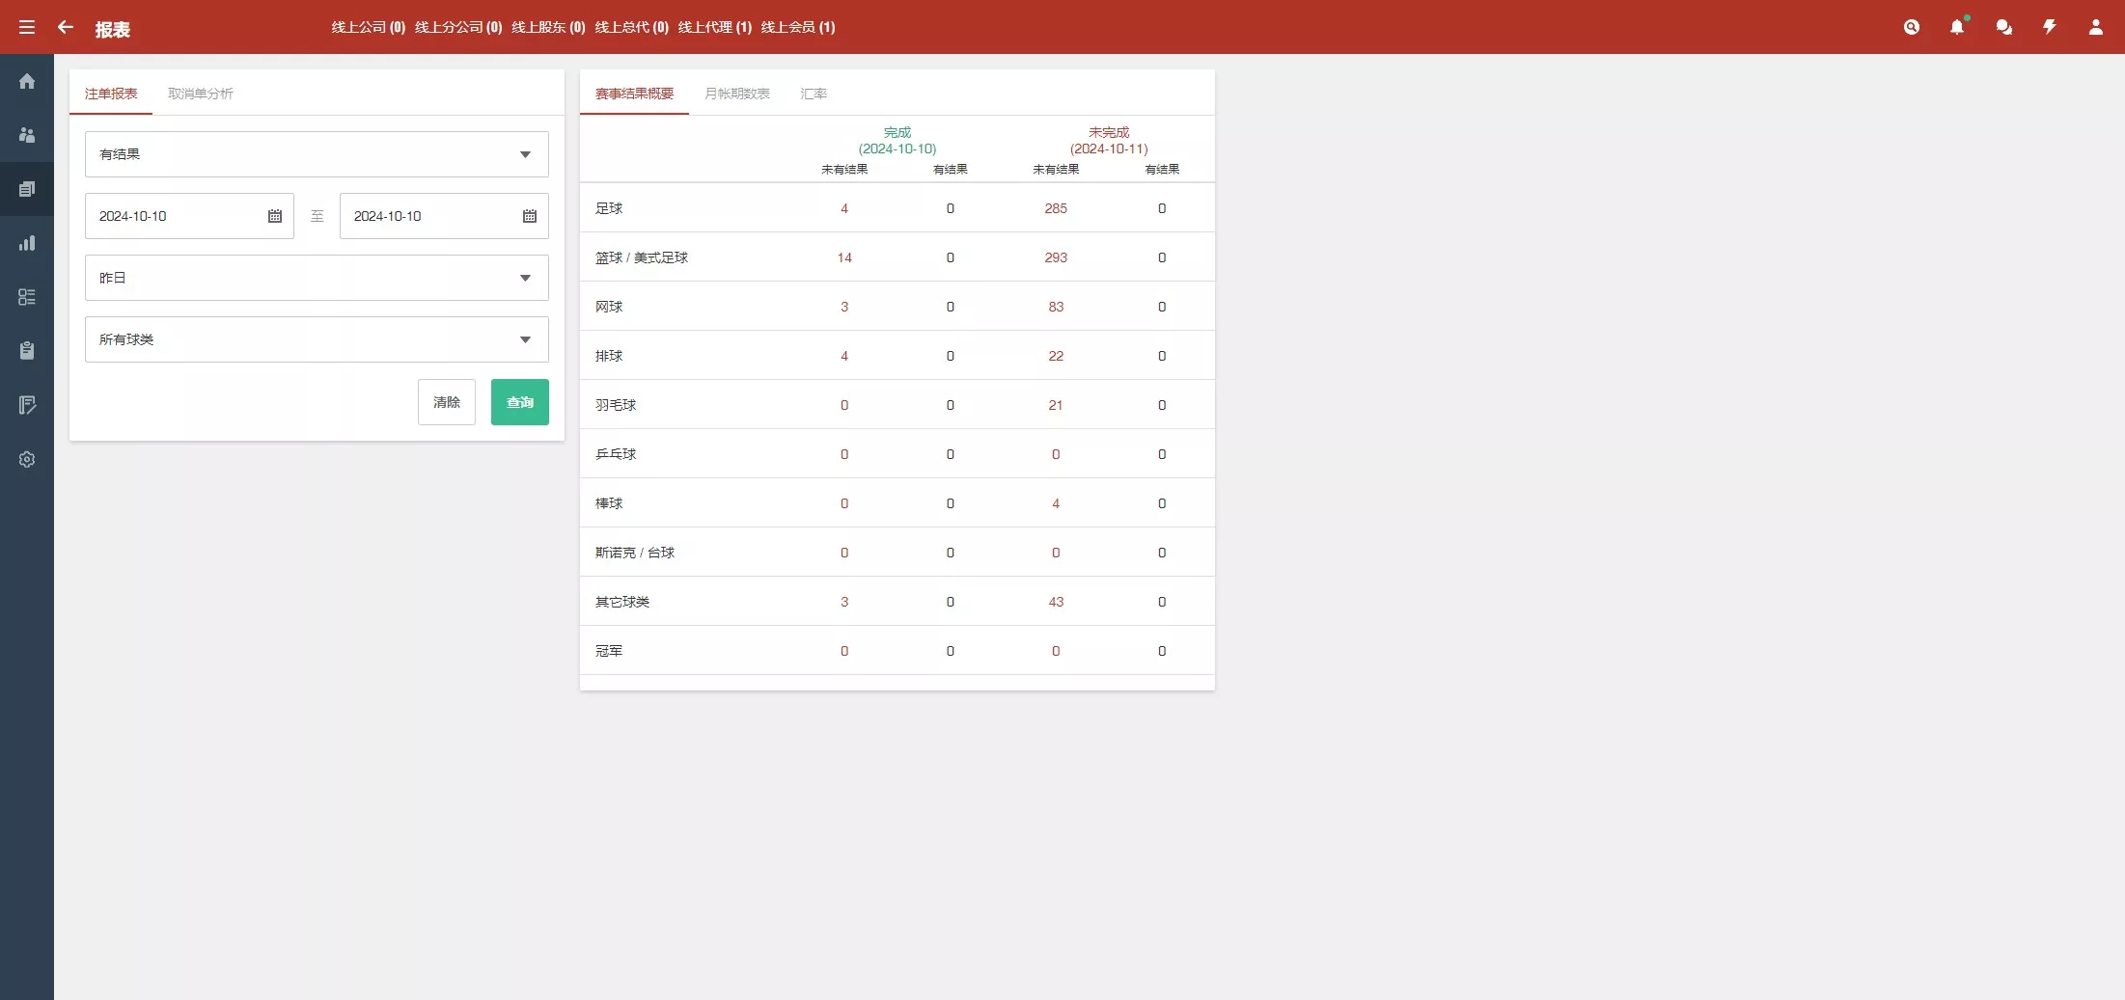Click the lightning quick-actions icon
The width and height of the screenshot is (2125, 1000).
[2050, 27]
